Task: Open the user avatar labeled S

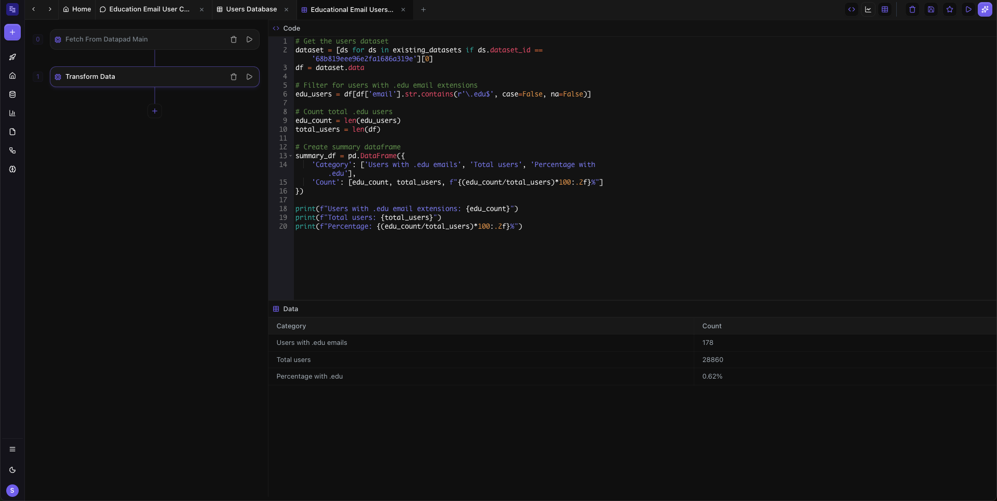Action: pos(12,491)
